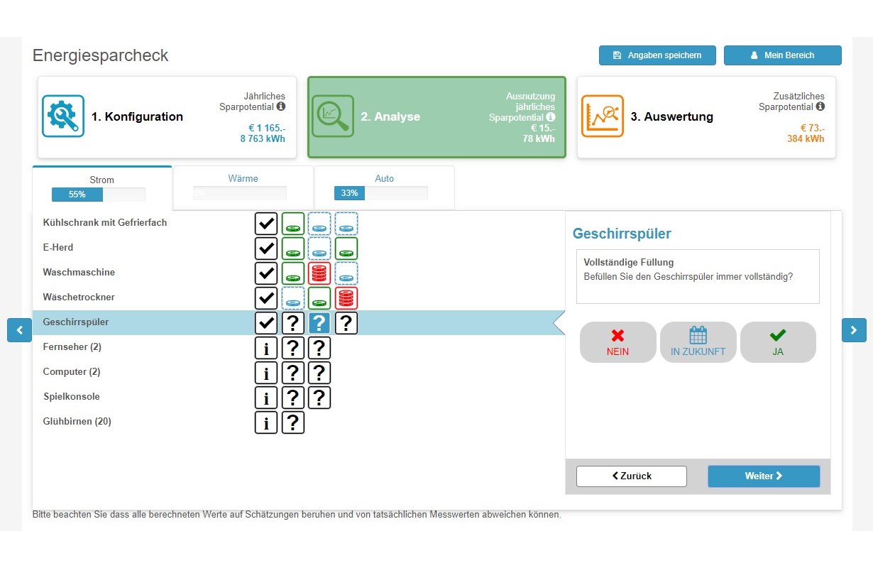Toggle the Geschirrspüler checkmark box
873x568 pixels.
(x=266, y=323)
